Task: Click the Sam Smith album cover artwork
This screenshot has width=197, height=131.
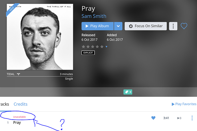Action: (x=40, y=37)
